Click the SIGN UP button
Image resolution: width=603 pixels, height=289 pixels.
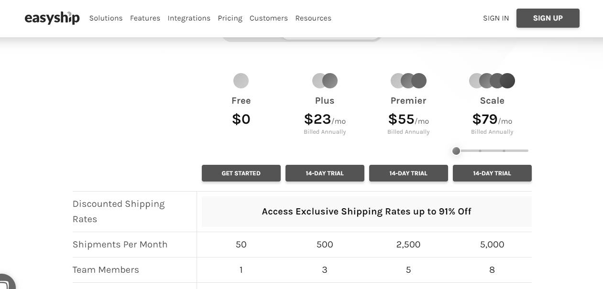click(548, 18)
